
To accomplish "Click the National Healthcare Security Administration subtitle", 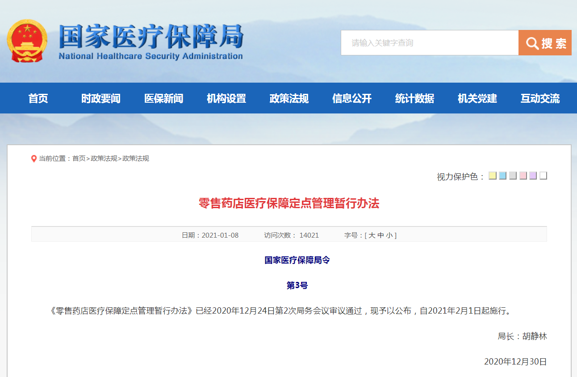I will (151, 56).
